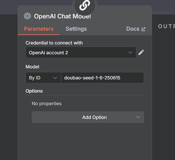175x160 pixels.
Task: Open the Parameters tab
Action: point(39,29)
